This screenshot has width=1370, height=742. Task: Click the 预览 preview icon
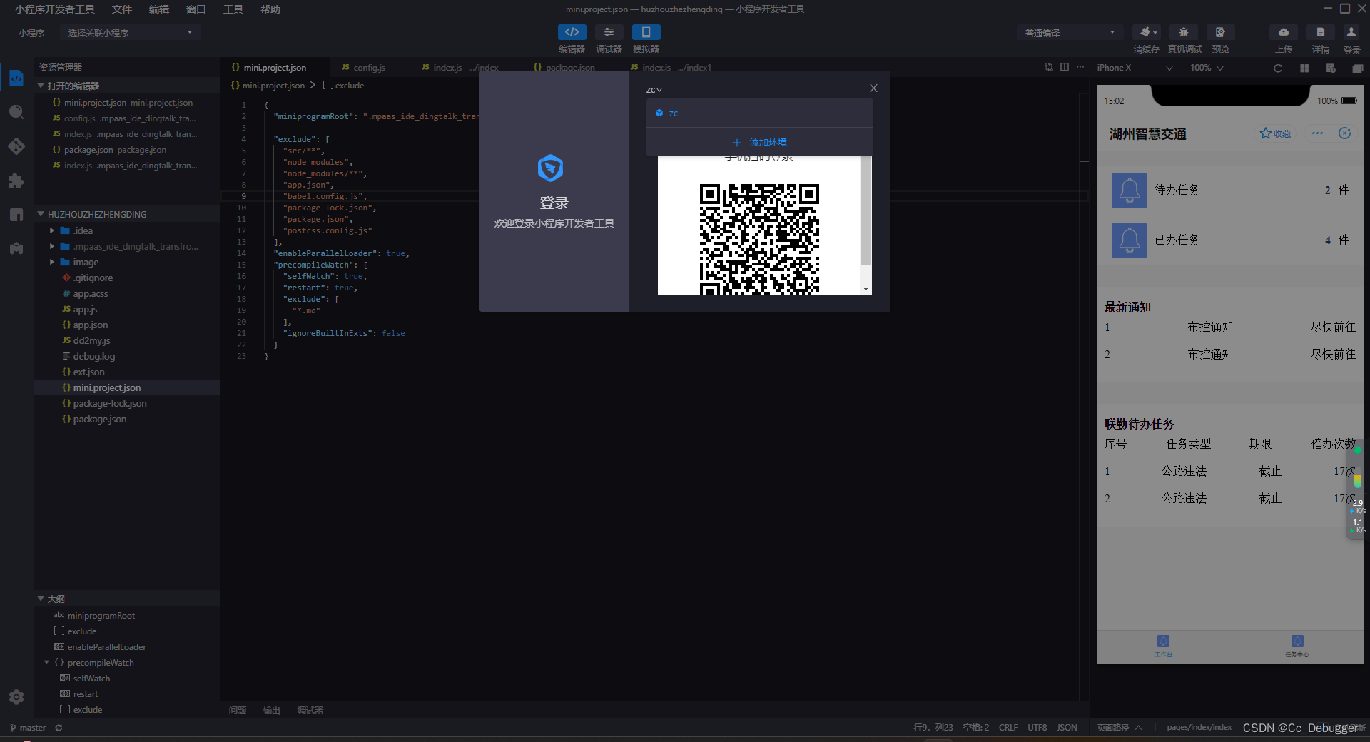(x=1221, y=32)
